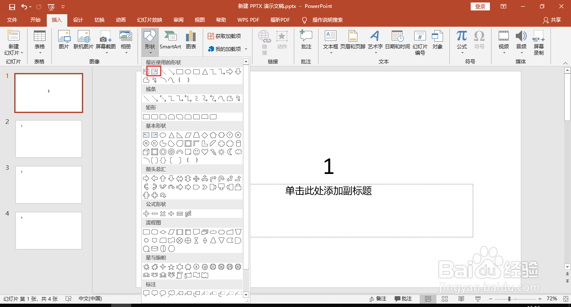
Task: Open the 视图 view tab
Action: (200, 20)
